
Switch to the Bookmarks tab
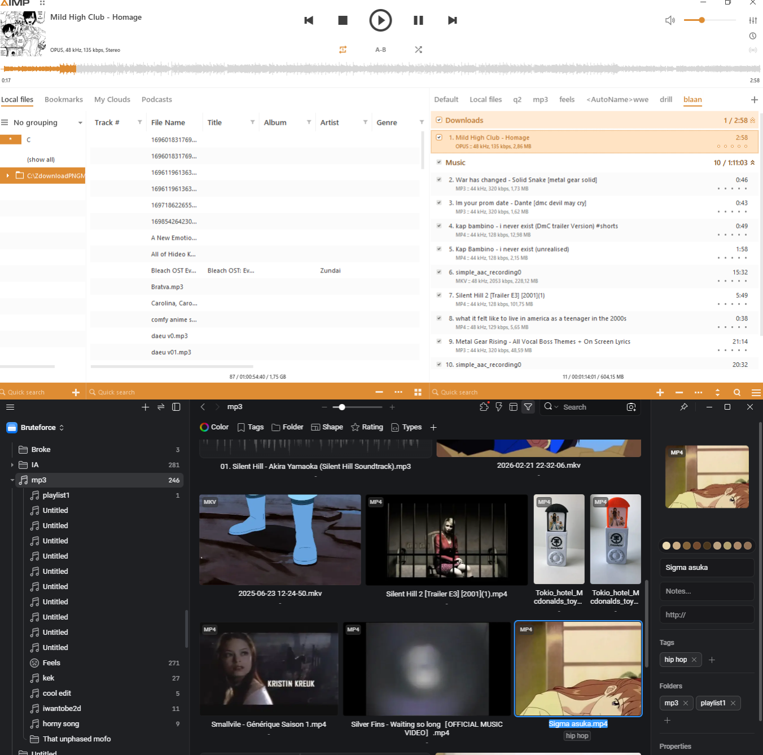coord(64,100)
